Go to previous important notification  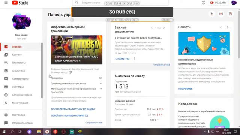click(152, 28)
